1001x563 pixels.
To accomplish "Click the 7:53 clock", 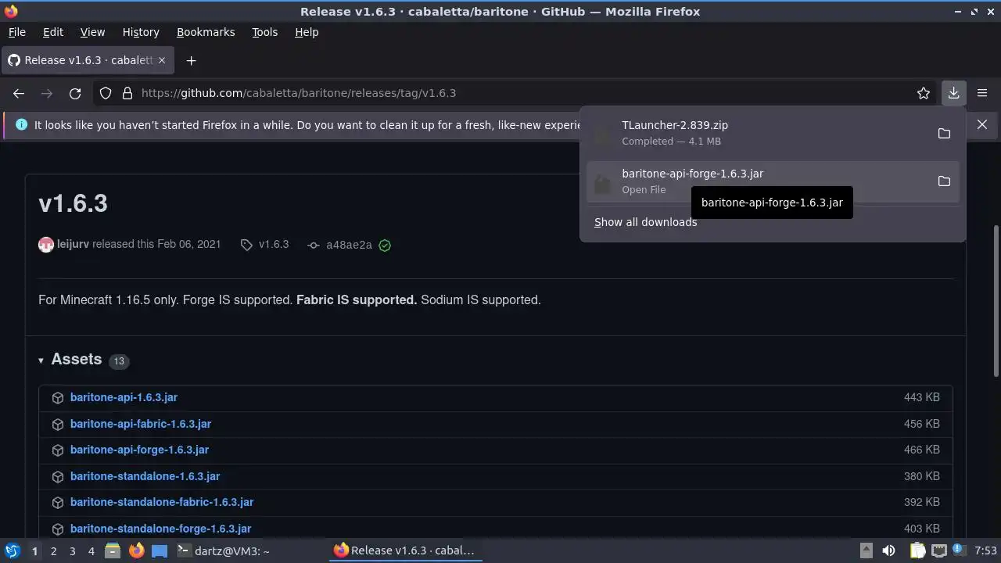I will [x=985, y=550].
